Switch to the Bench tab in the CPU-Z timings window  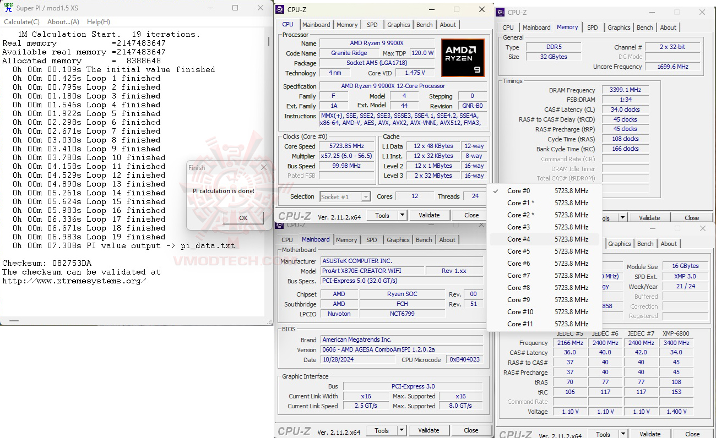[x=645, y=28]
